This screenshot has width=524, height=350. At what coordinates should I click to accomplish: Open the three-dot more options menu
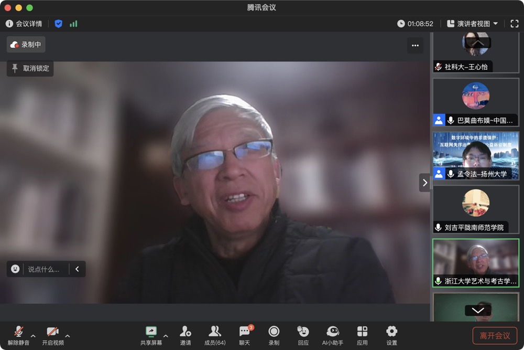click(x=415, y=46)
